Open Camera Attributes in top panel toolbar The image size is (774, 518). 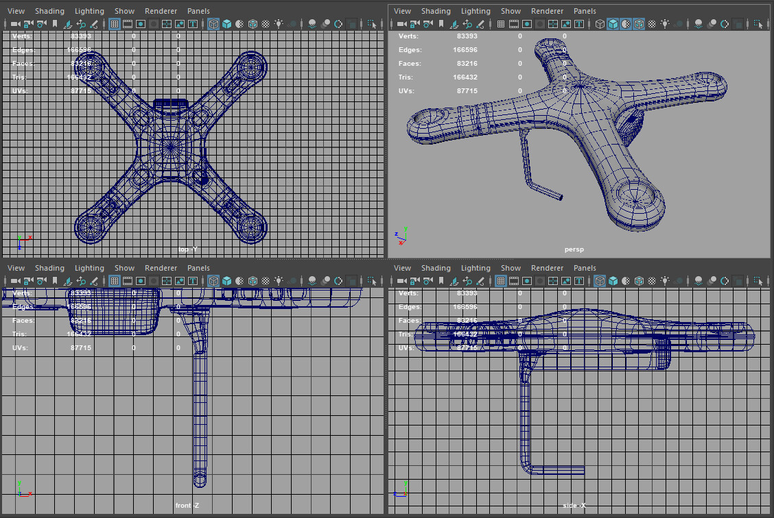pos(41,24)
